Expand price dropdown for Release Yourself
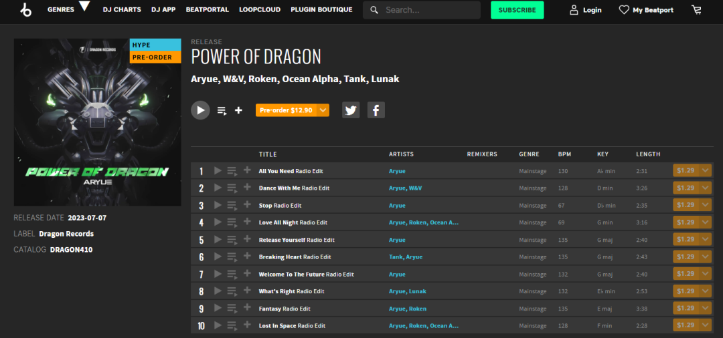723x338 pixels. click(706, 240)
